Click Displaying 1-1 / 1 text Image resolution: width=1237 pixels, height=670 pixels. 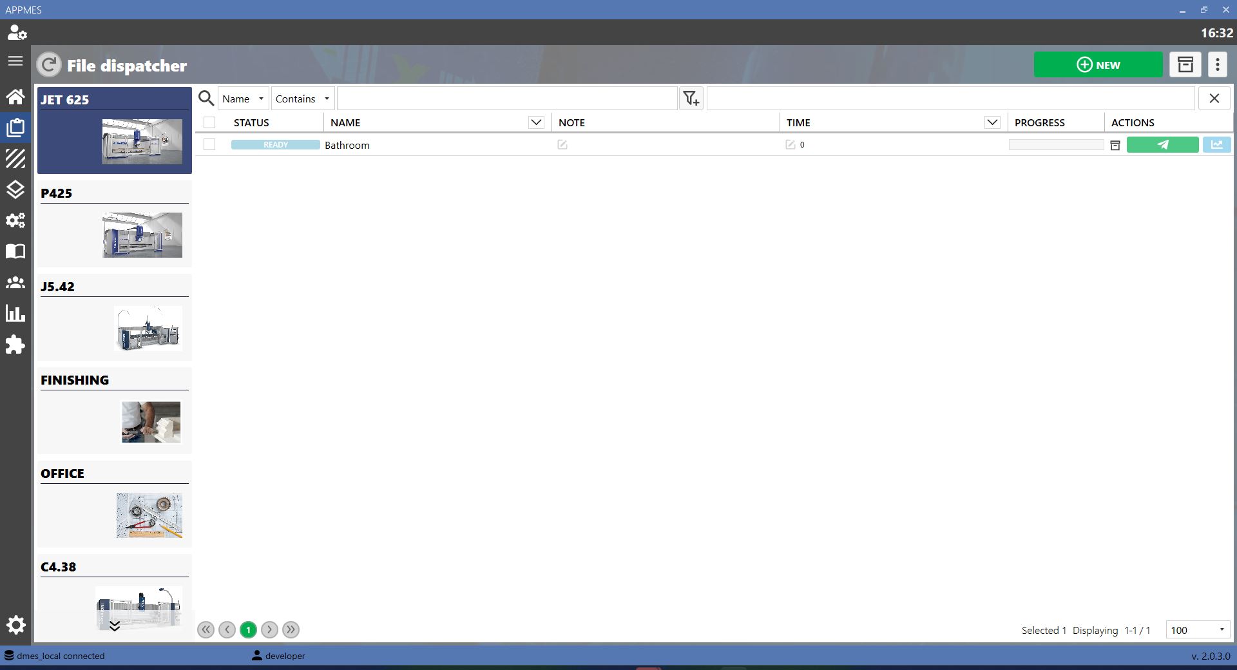(1111, 630)
